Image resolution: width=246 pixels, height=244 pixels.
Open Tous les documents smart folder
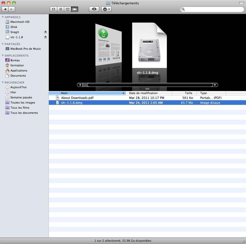tap(24, 113)
